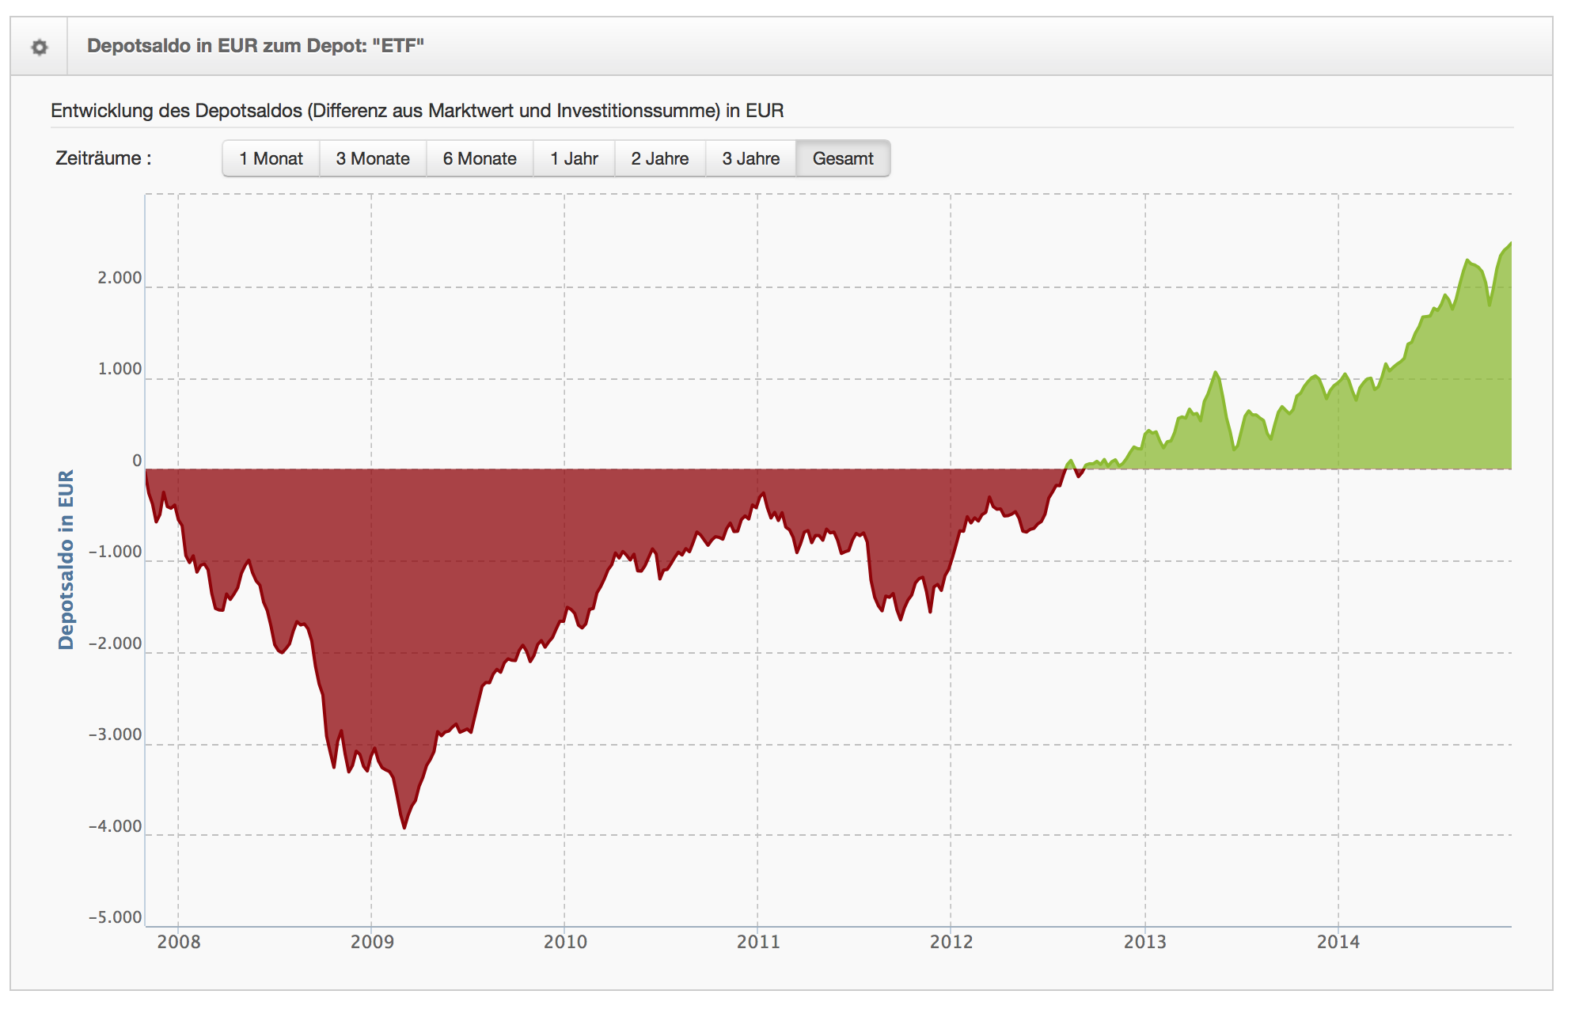The width and height of the screenshot is (1575, 1021).
Task: Show the "3 Jahre" time range
Action: click(x=751, y=158)
